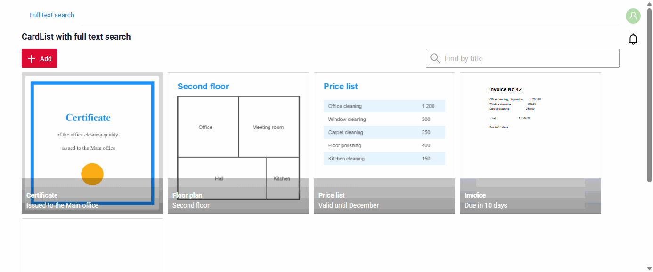653x272 pixels.
Task: Click the scrollbar up arrow
Action: pyautogui.click(x=650, y=3)
